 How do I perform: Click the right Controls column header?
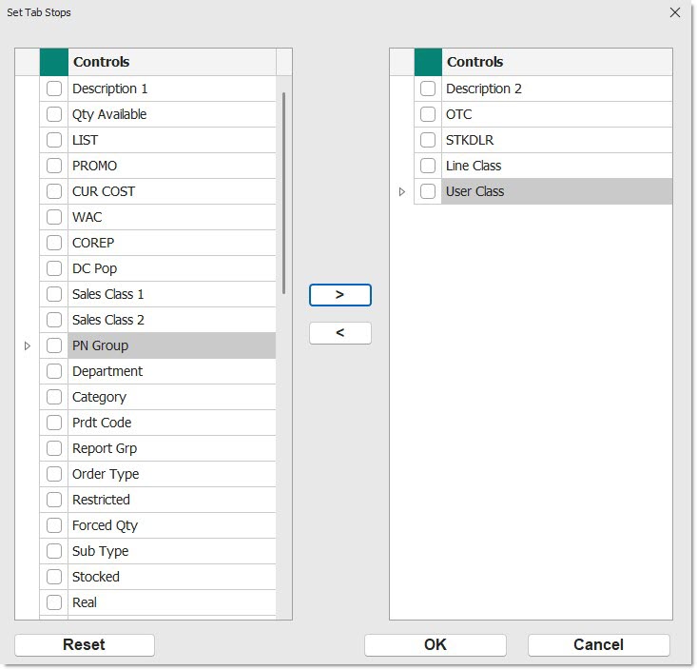(x=556, y=62)
